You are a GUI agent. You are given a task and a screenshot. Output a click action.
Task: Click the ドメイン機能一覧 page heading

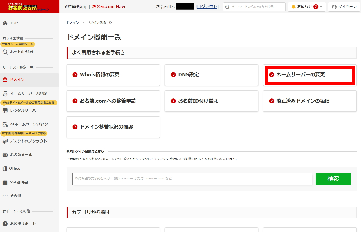coord(94,37)
